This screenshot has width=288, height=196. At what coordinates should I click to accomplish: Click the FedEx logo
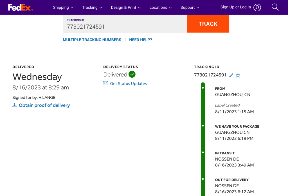click(x=20, y=7)
